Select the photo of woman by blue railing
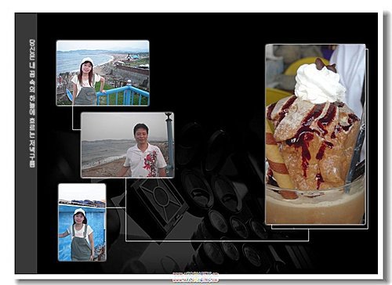 coord(103,73)
